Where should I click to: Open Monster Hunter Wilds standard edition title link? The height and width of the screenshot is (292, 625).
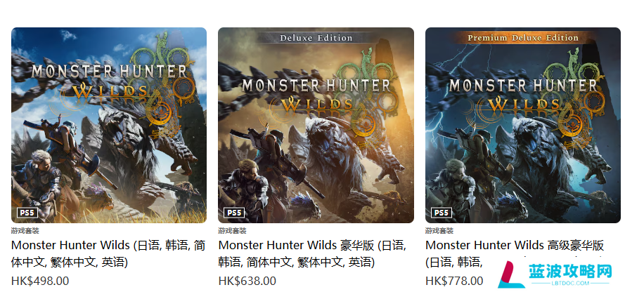108,253
